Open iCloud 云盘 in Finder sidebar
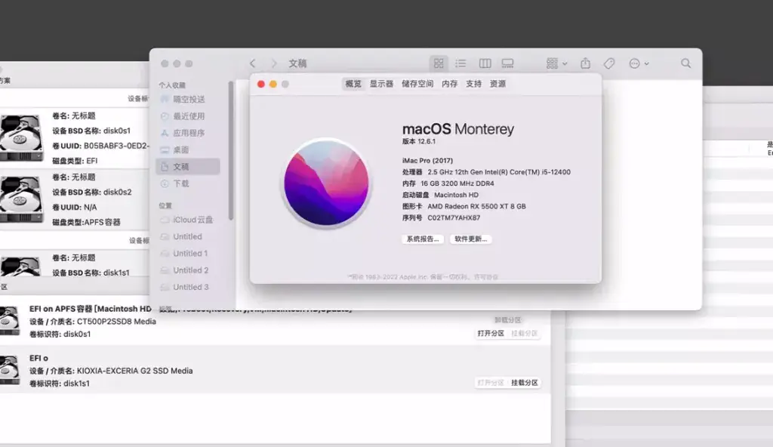This screenshot has width=773, height=447. 192,220
